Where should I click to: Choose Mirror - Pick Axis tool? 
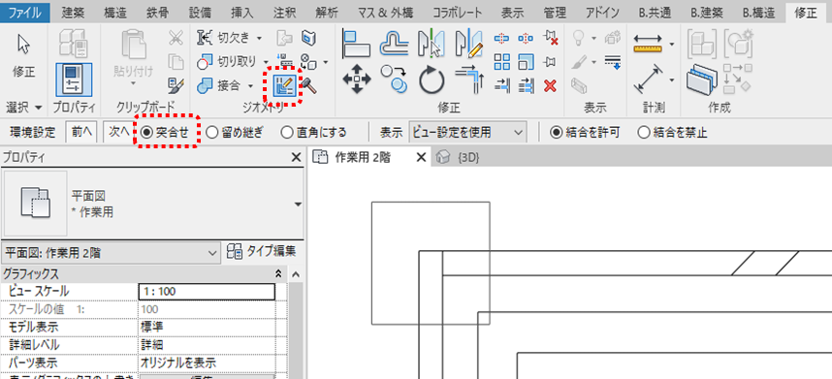[431, 43]
